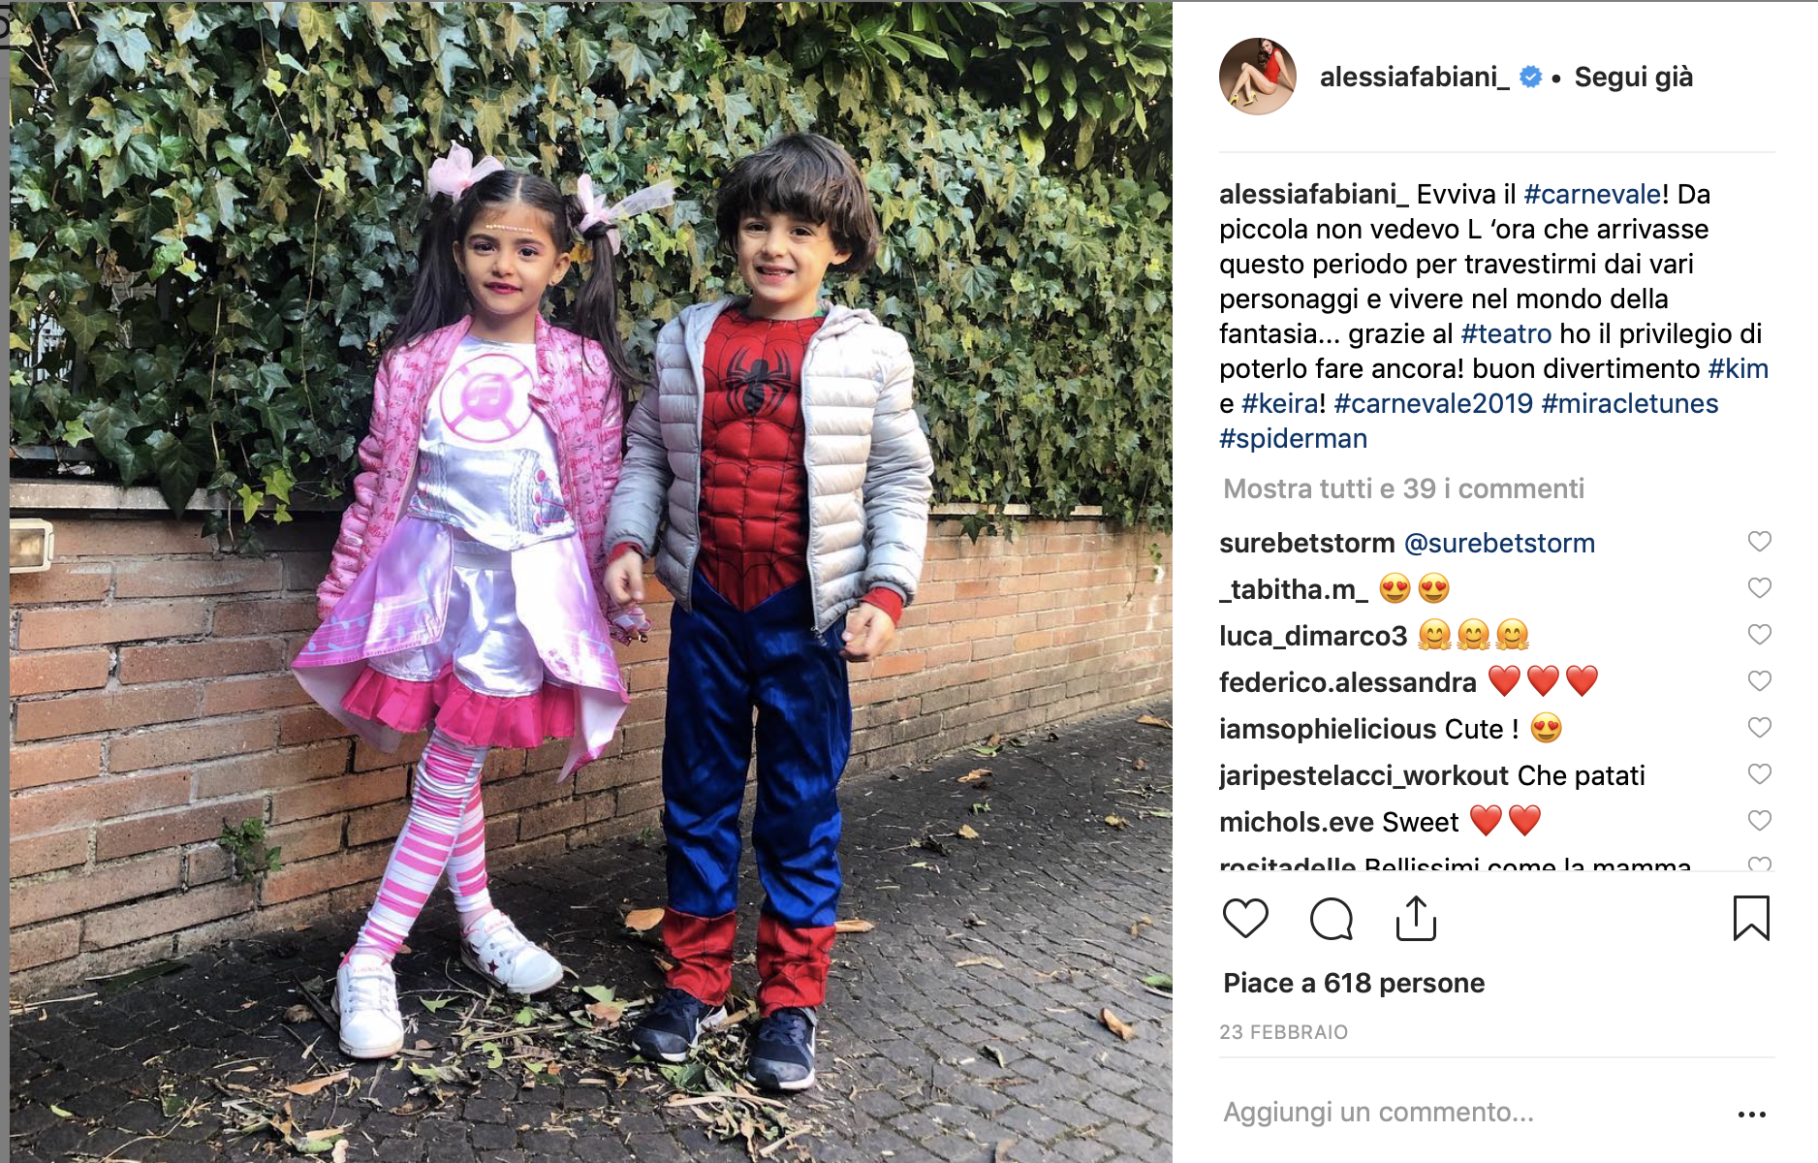Like _tabitha.m_ comment heart
The width and height of the screenshot is (1818, 1163).
[1759, 588]
